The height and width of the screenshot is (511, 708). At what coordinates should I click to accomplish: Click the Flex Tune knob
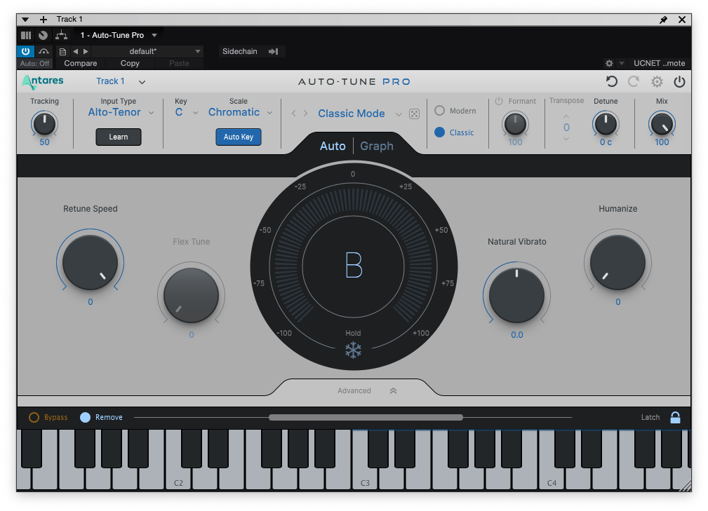[x=191, y=295]
